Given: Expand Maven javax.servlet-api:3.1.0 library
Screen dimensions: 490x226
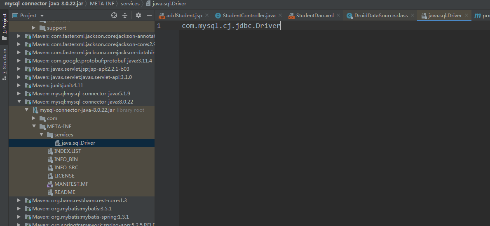Looking at the screenshot, I should tap(19, 77).
